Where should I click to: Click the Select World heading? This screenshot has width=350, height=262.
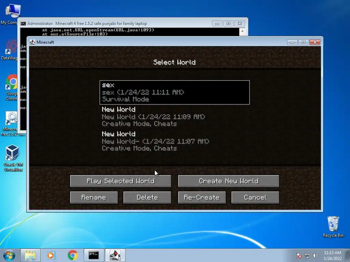[x=174, y=62]
